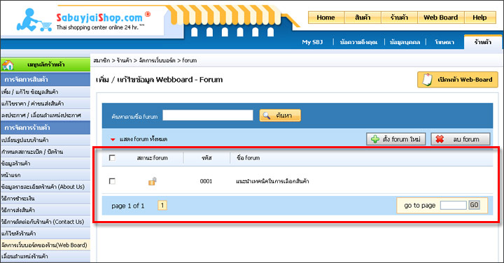The image size is (504, 263).
Task: Expand the red arrow show all forums
Action: [x=113, y=139]
